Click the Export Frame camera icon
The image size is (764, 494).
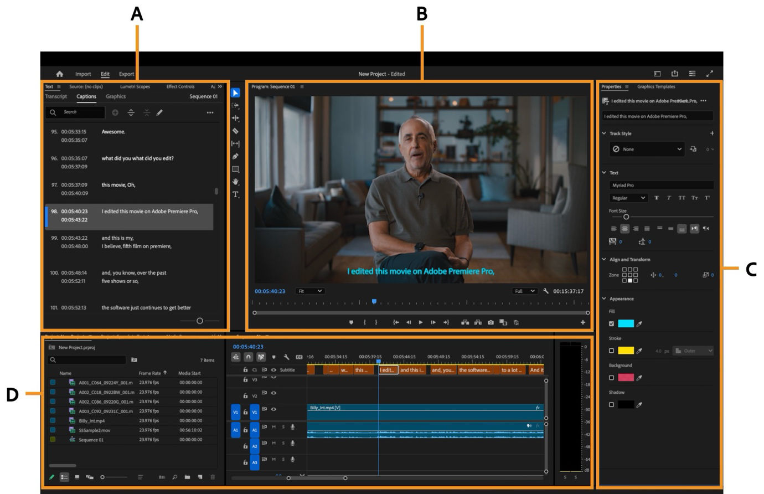491,322
